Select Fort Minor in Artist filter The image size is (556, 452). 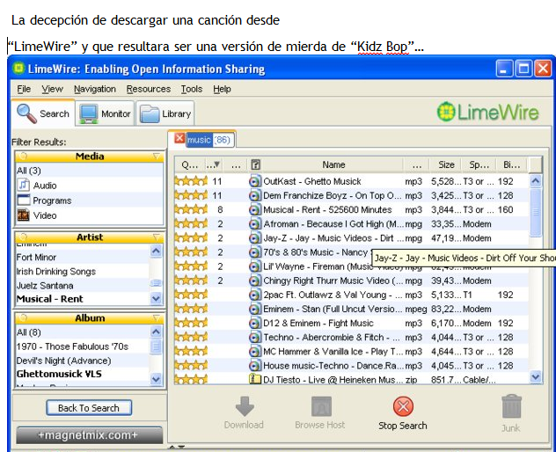click(36, 257)
